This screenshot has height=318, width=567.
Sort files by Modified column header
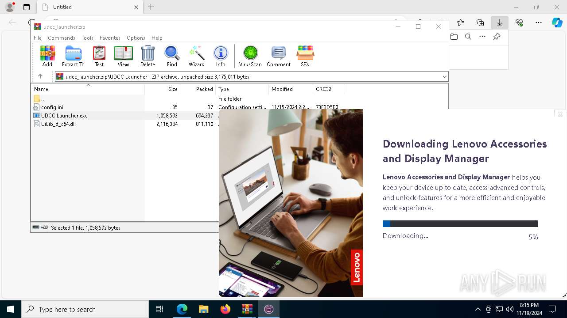pyautogui.click(x=291, y=89)
